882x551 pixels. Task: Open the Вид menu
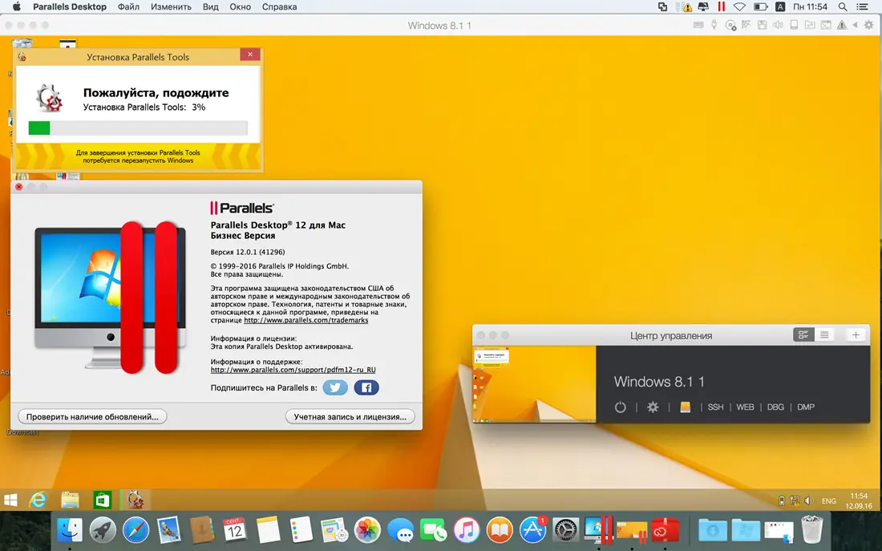click(x=210, y=6)
